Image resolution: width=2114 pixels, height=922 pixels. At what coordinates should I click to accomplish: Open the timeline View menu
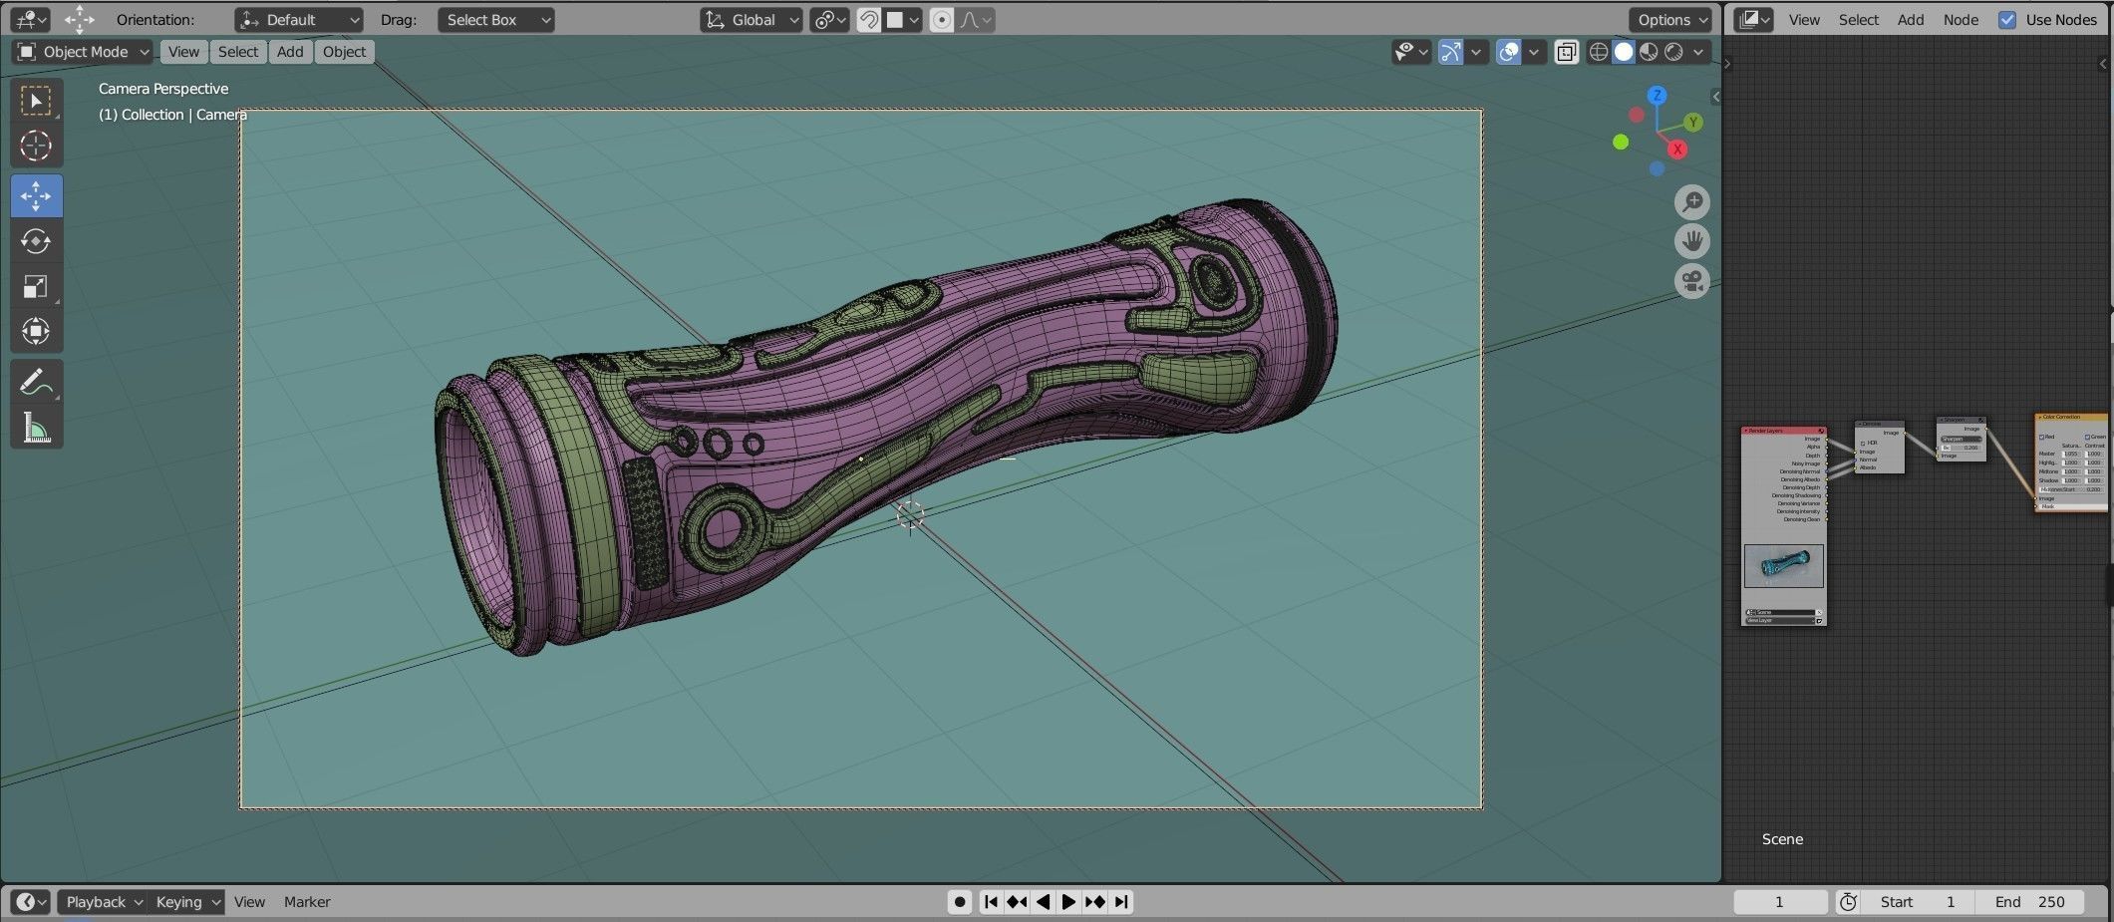coord(249,901)
